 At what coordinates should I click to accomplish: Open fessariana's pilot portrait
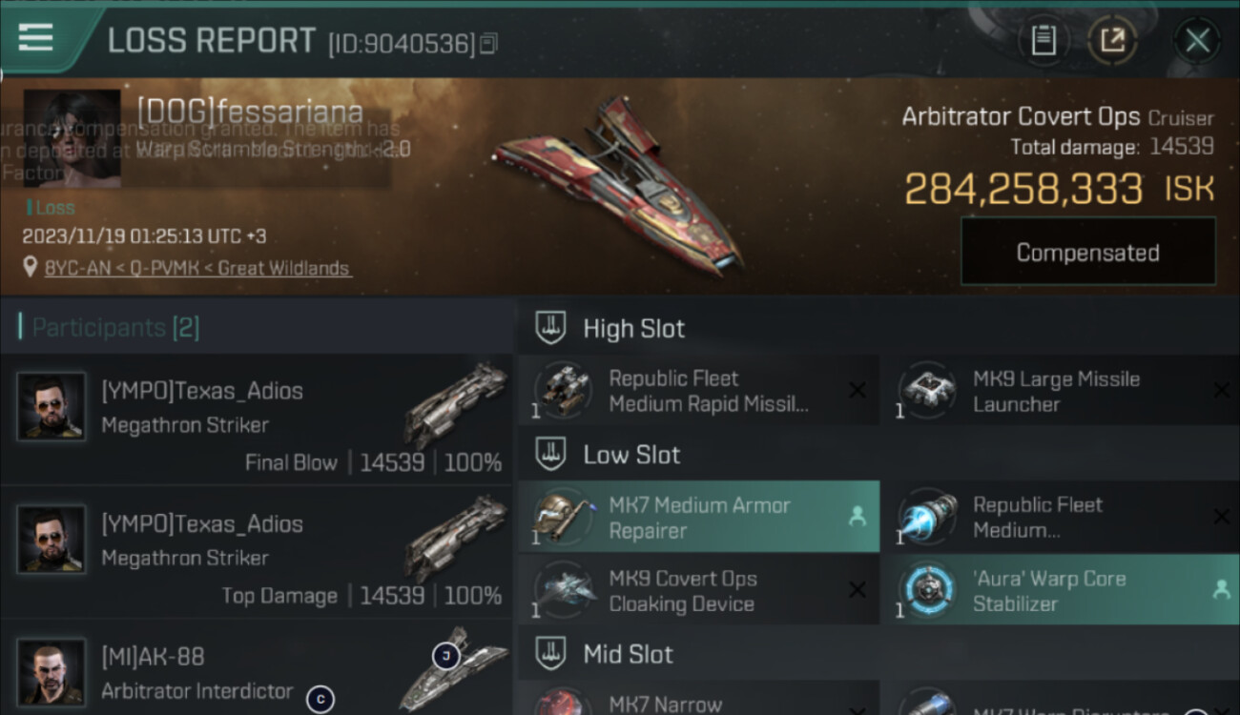pos(72,139)
